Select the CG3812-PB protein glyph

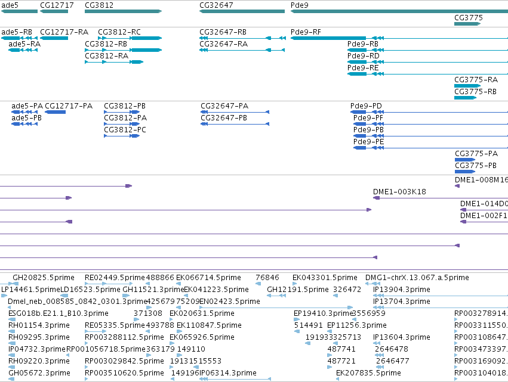click(122, 112)
